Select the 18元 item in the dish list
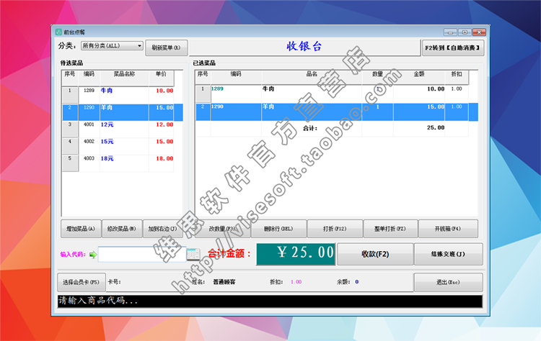This screenshot has height=341, width=541. pos(123,158)
